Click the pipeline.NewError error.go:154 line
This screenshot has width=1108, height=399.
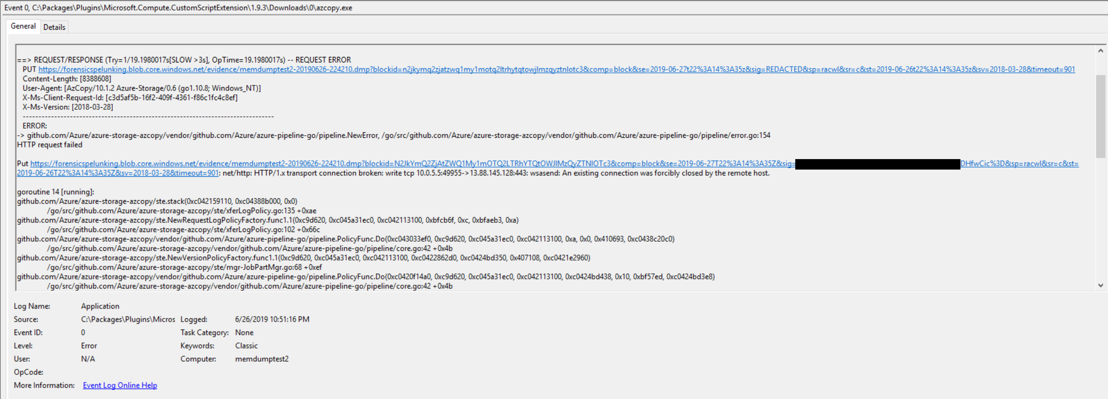pyautogui.click(x=394, y=135)
